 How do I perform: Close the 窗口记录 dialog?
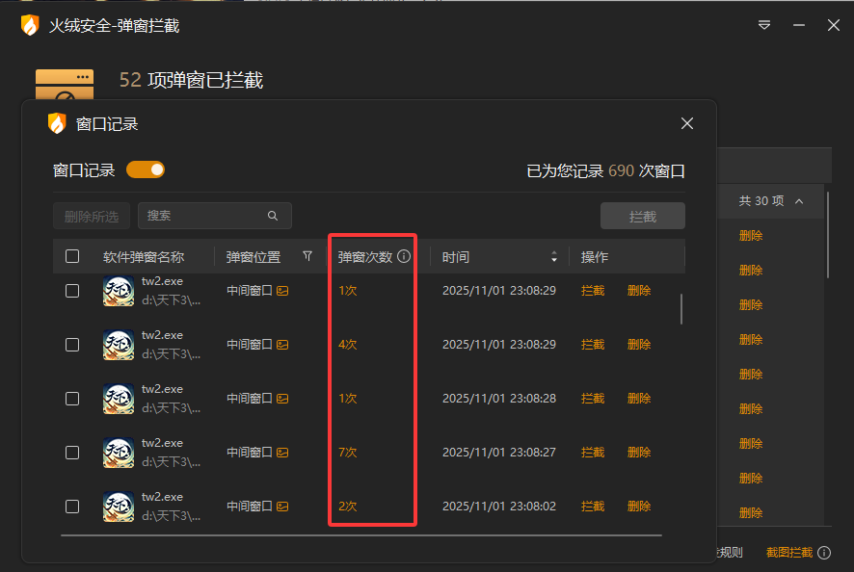tap(687, 123)
